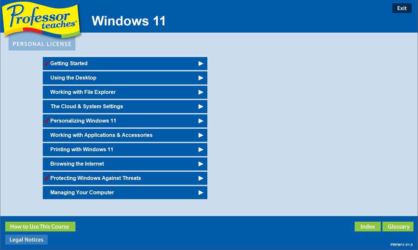Image resolution: width=418 pixels, height=250 pixels.
Task: Click the red checkmark beside Getting Started
Action: [47, 63]
